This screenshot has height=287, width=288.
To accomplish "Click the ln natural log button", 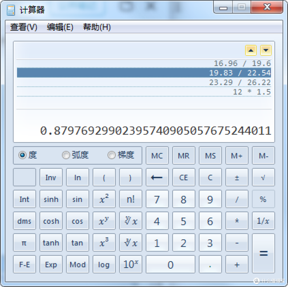I will click(78, 177).
